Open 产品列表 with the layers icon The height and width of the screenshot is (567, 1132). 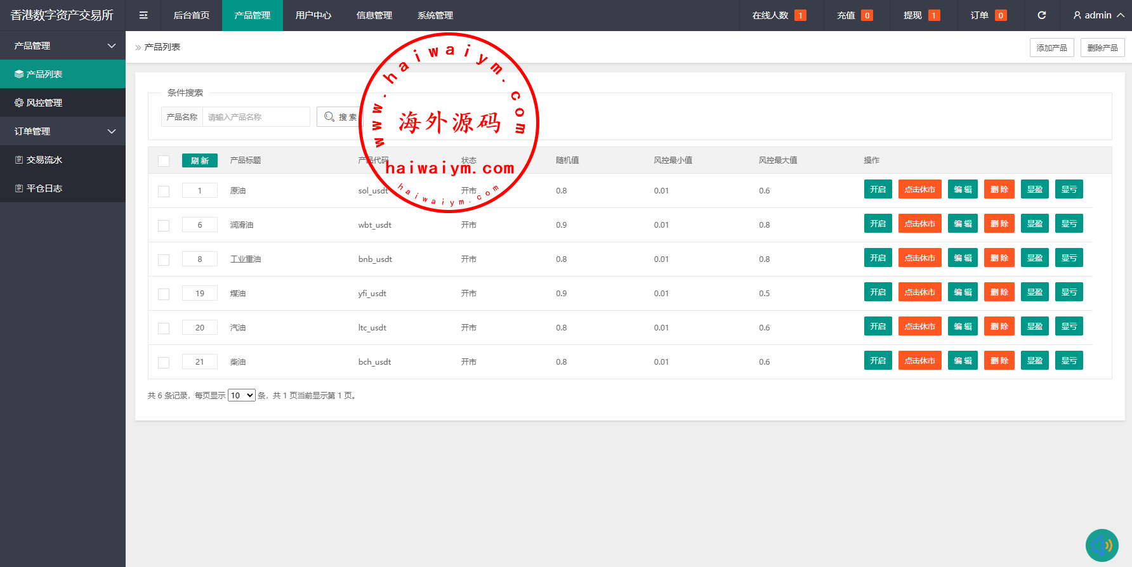click(x=62, y=74)
